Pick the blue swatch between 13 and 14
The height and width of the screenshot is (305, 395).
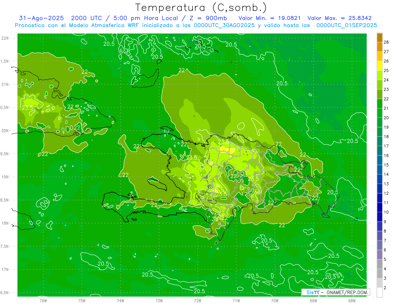pyautogui.click(x=380, y=179)
